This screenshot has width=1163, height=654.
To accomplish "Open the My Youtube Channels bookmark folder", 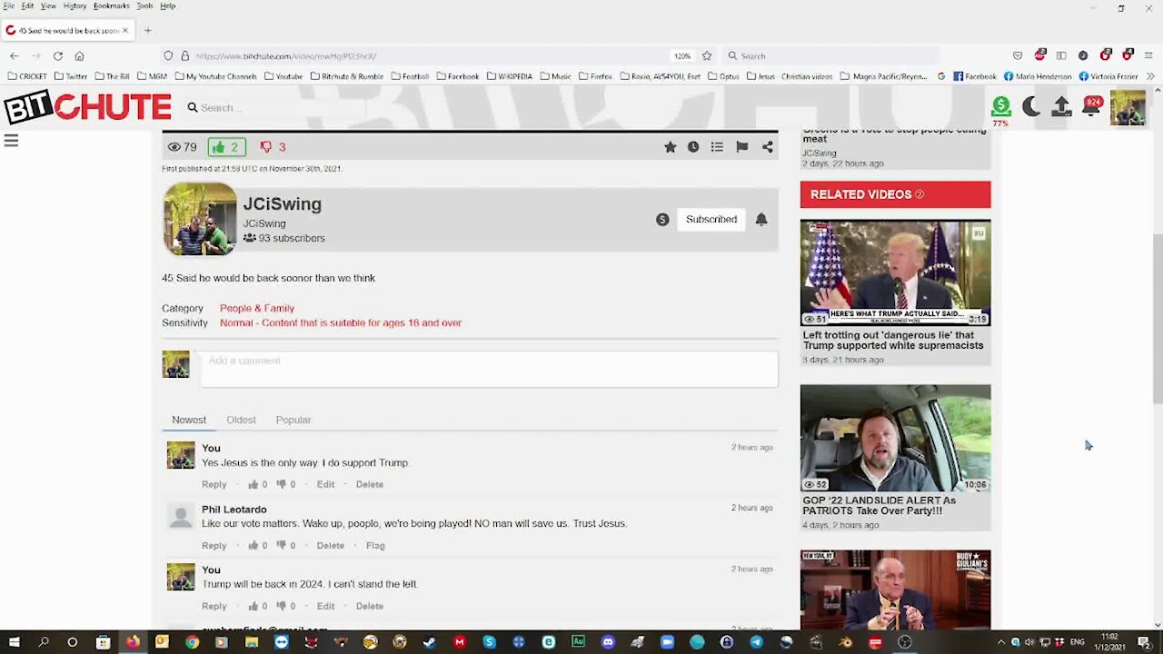I will (216, 76).
